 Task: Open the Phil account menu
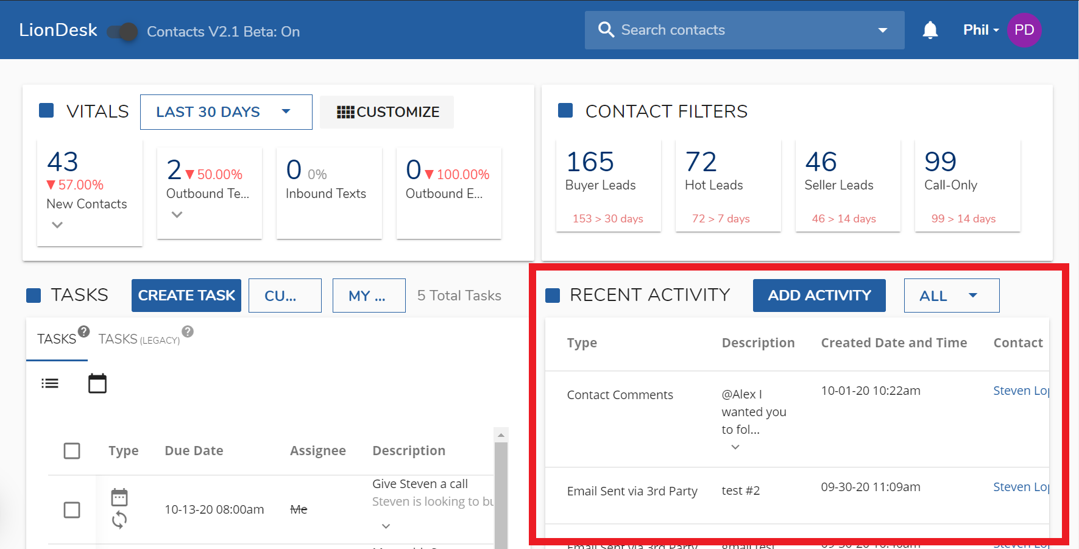[980, 29]
